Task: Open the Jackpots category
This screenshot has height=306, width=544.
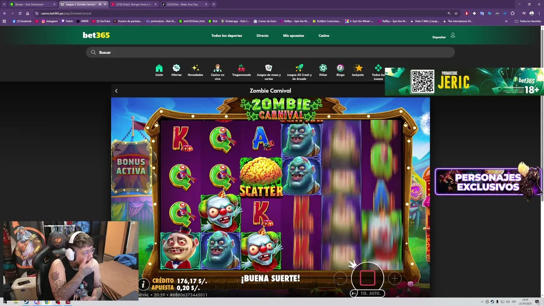Action: click(358, 71)
